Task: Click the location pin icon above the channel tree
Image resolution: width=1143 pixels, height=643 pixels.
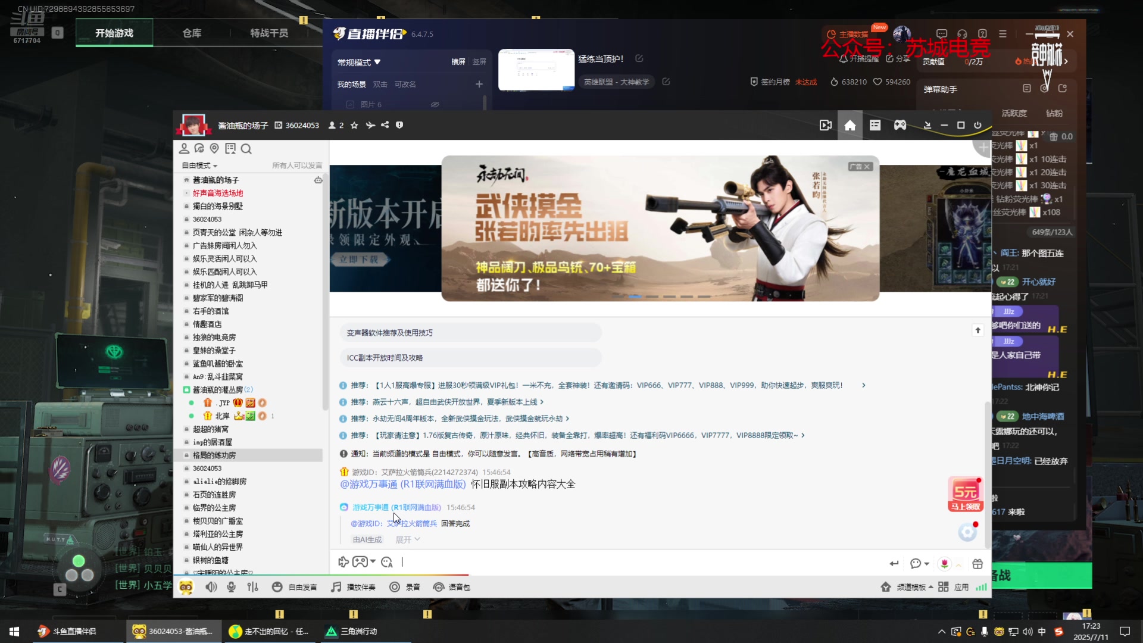Action: 214,148
